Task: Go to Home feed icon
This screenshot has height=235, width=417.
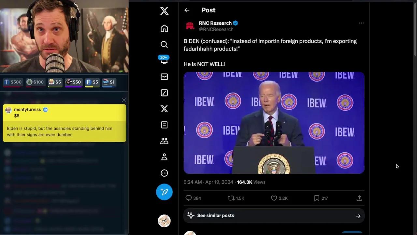Action: pos(164,28)
